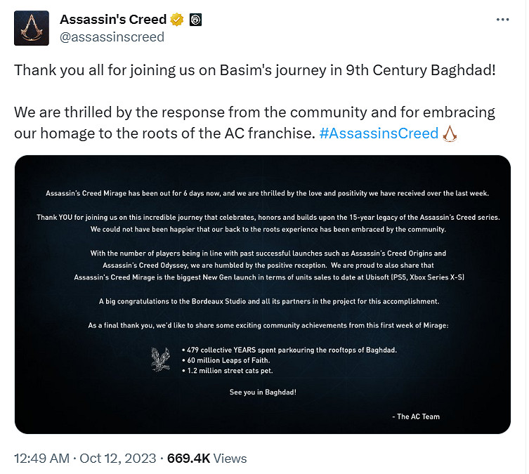This screenshot has height=474, width=529.
Task: Click the 669.4K view count number
Action: 188,459
